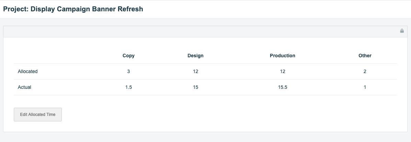Click the gray page background below the panel
This screenshot has height=142, width=411.
tap(205, 137)
